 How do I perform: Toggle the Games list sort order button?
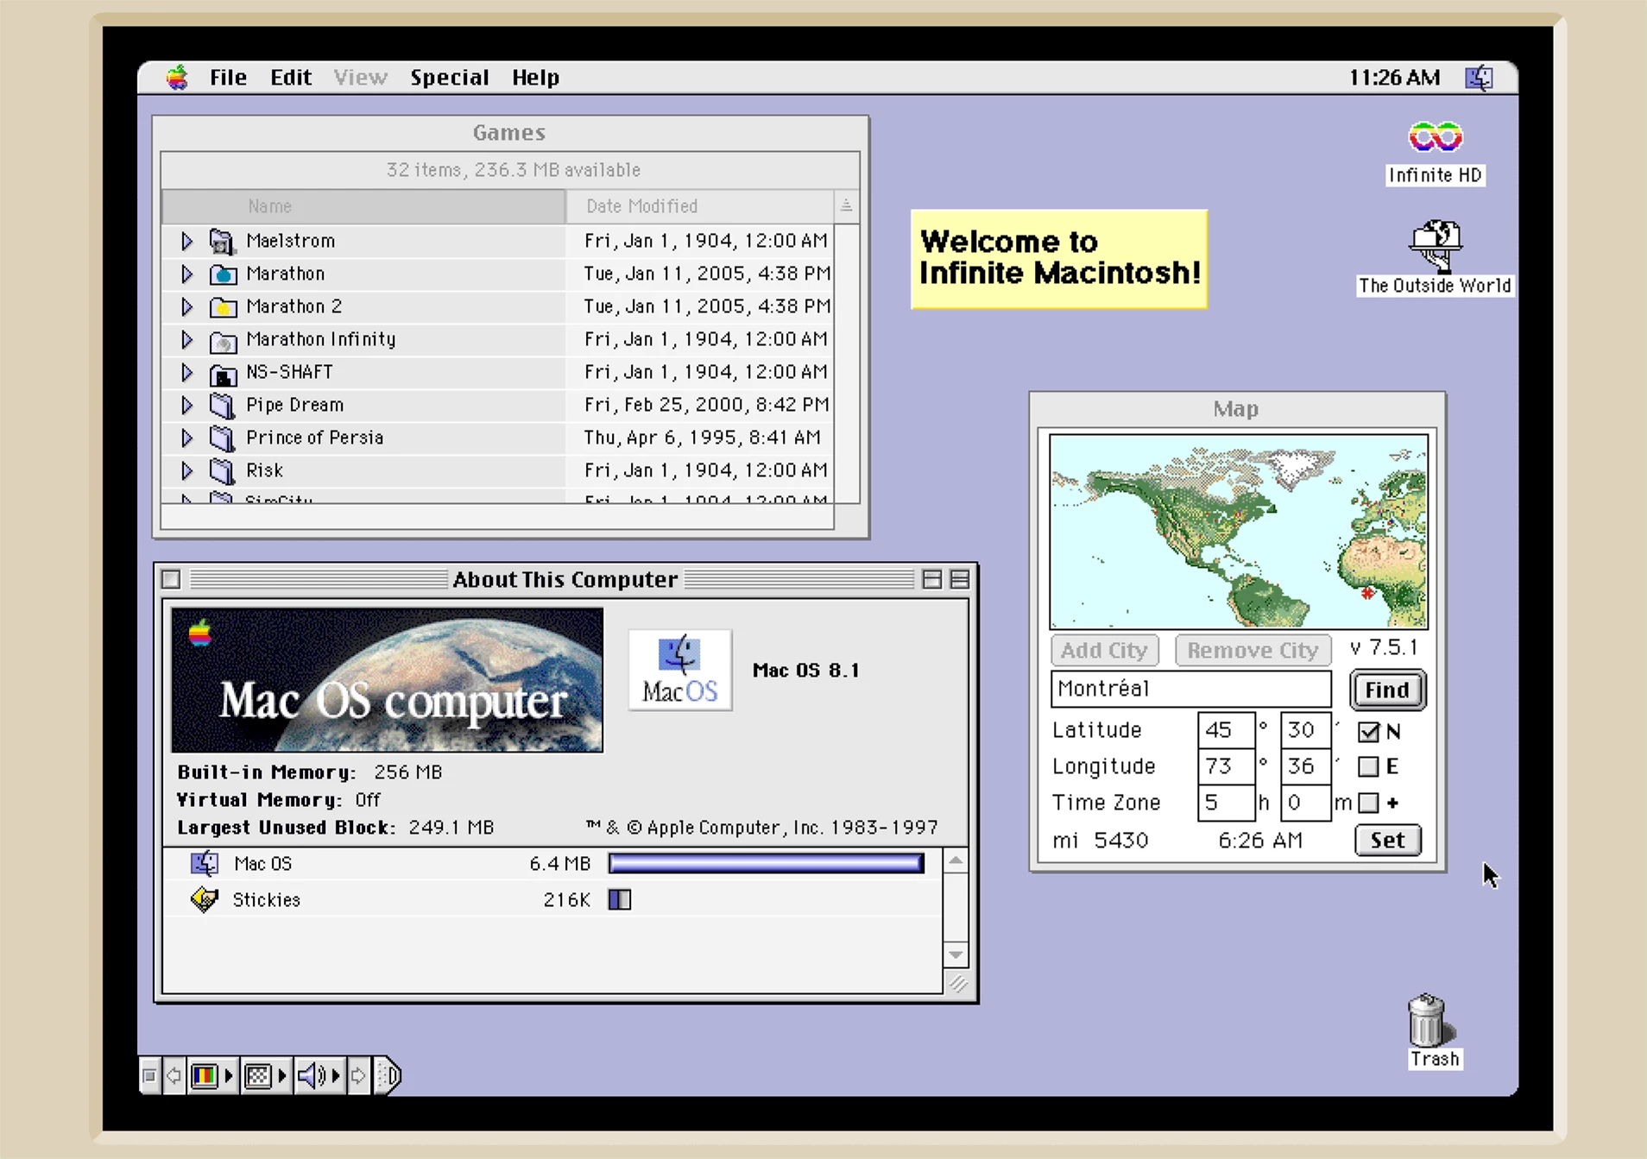tap(846, 205)
